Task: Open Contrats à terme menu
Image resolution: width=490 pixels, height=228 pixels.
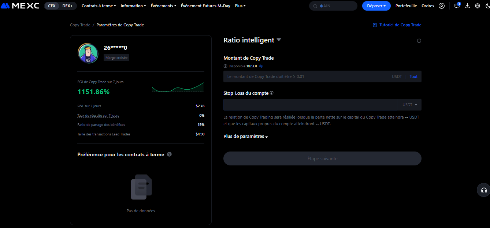Action: coord(99,6)
